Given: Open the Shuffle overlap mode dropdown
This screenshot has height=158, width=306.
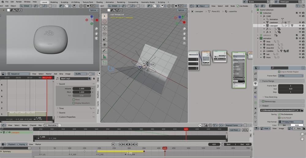Looking at the screenshot, I should [x=81, y=74].
